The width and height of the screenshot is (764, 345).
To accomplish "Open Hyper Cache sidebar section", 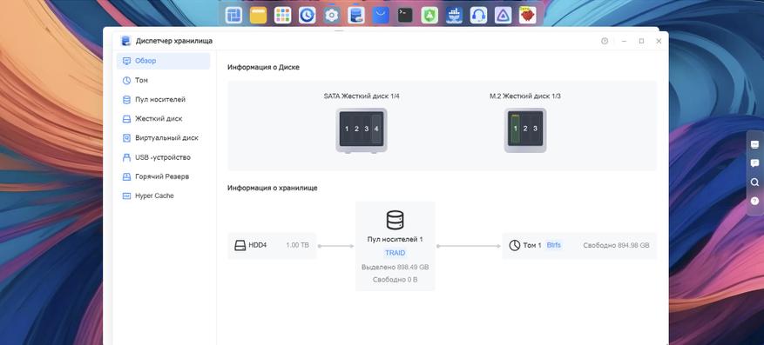I will [163, 196].
